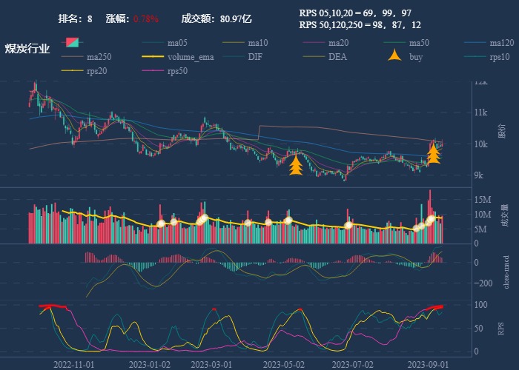Click the rps20 legend label
Screen dimensions: 519x370
coord(97,71)
